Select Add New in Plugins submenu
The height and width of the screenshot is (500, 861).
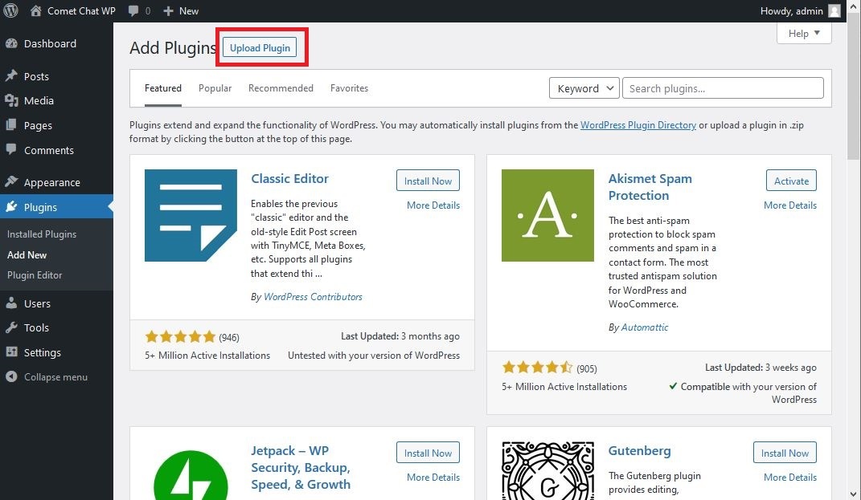27,255
